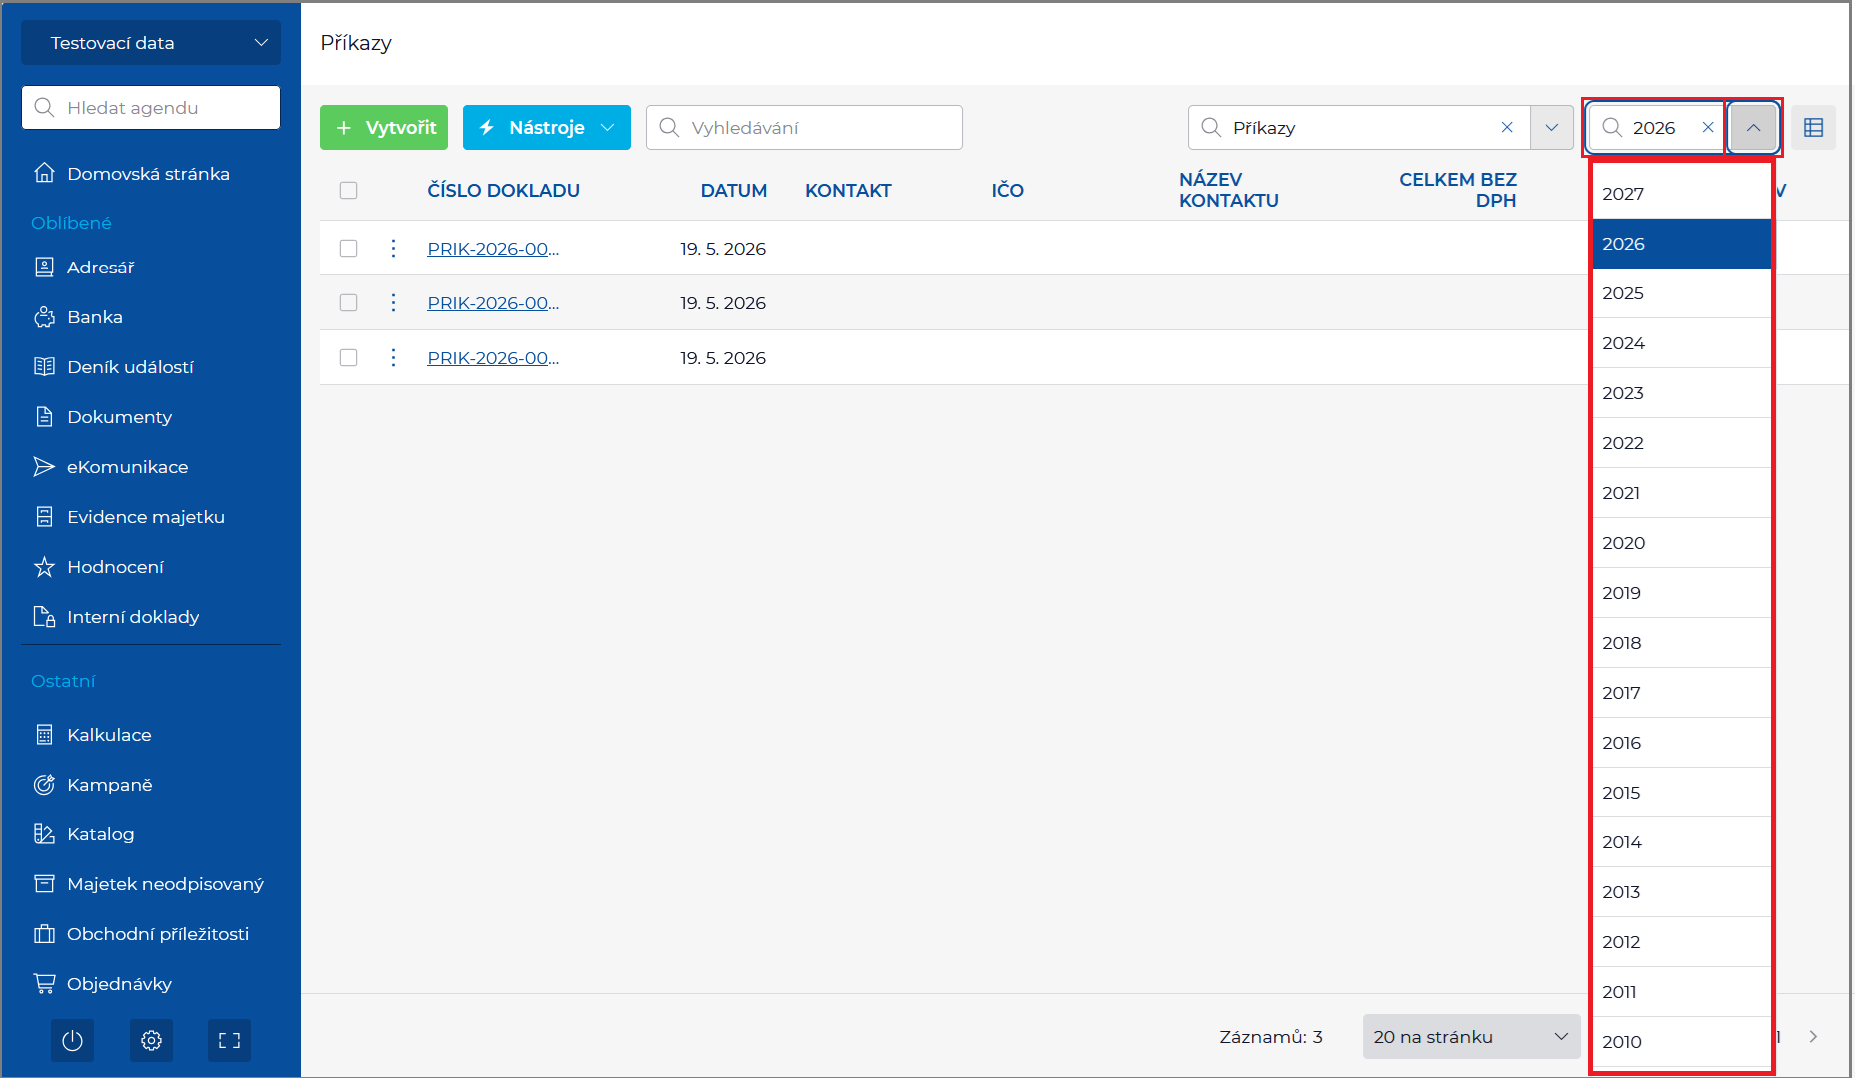1855x1078 pixels.
Task: Go to next page arrow
Action: coord(1813,1037)
